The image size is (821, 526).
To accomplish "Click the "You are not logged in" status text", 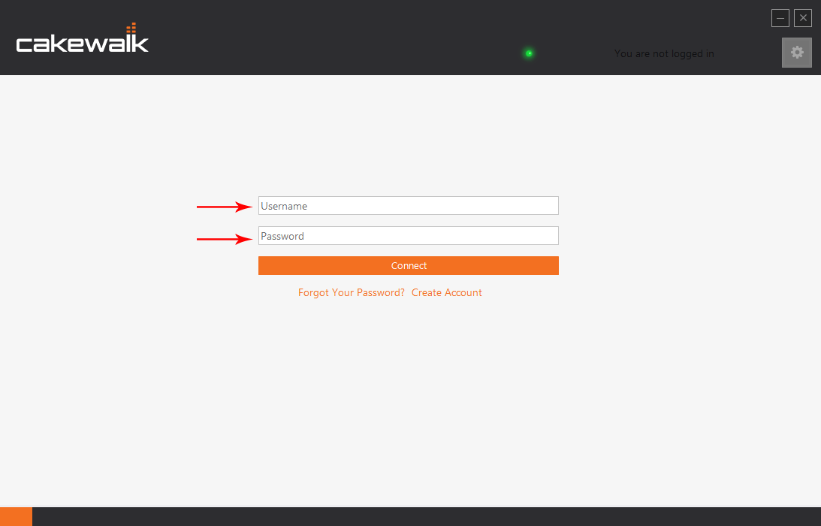I will (x=664, y=53).
